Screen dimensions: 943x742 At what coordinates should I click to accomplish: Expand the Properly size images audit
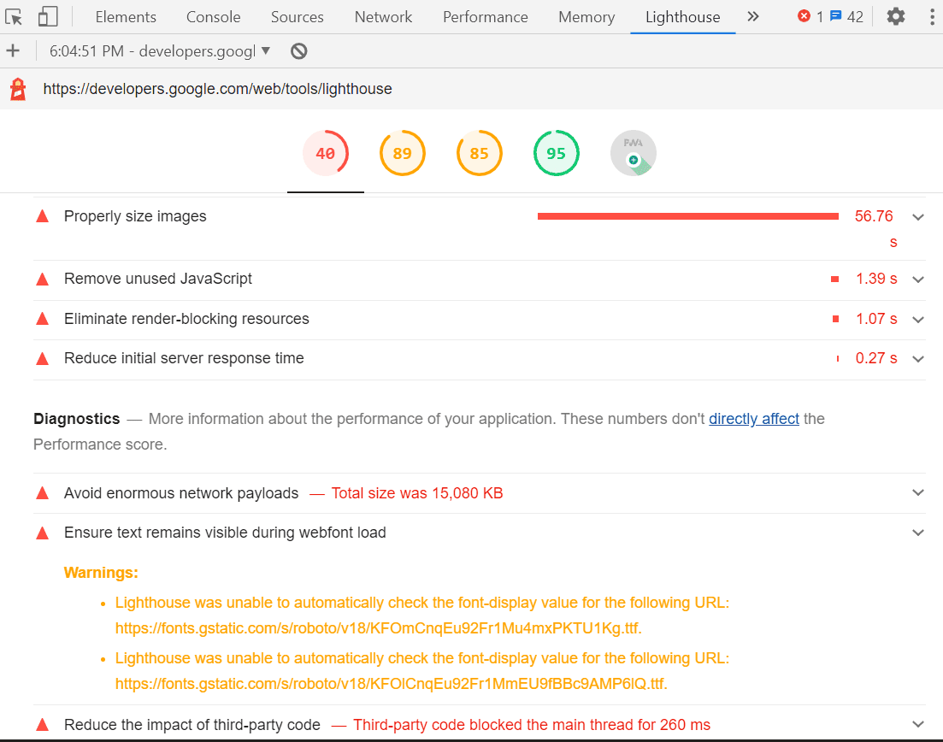coord(918,217)
